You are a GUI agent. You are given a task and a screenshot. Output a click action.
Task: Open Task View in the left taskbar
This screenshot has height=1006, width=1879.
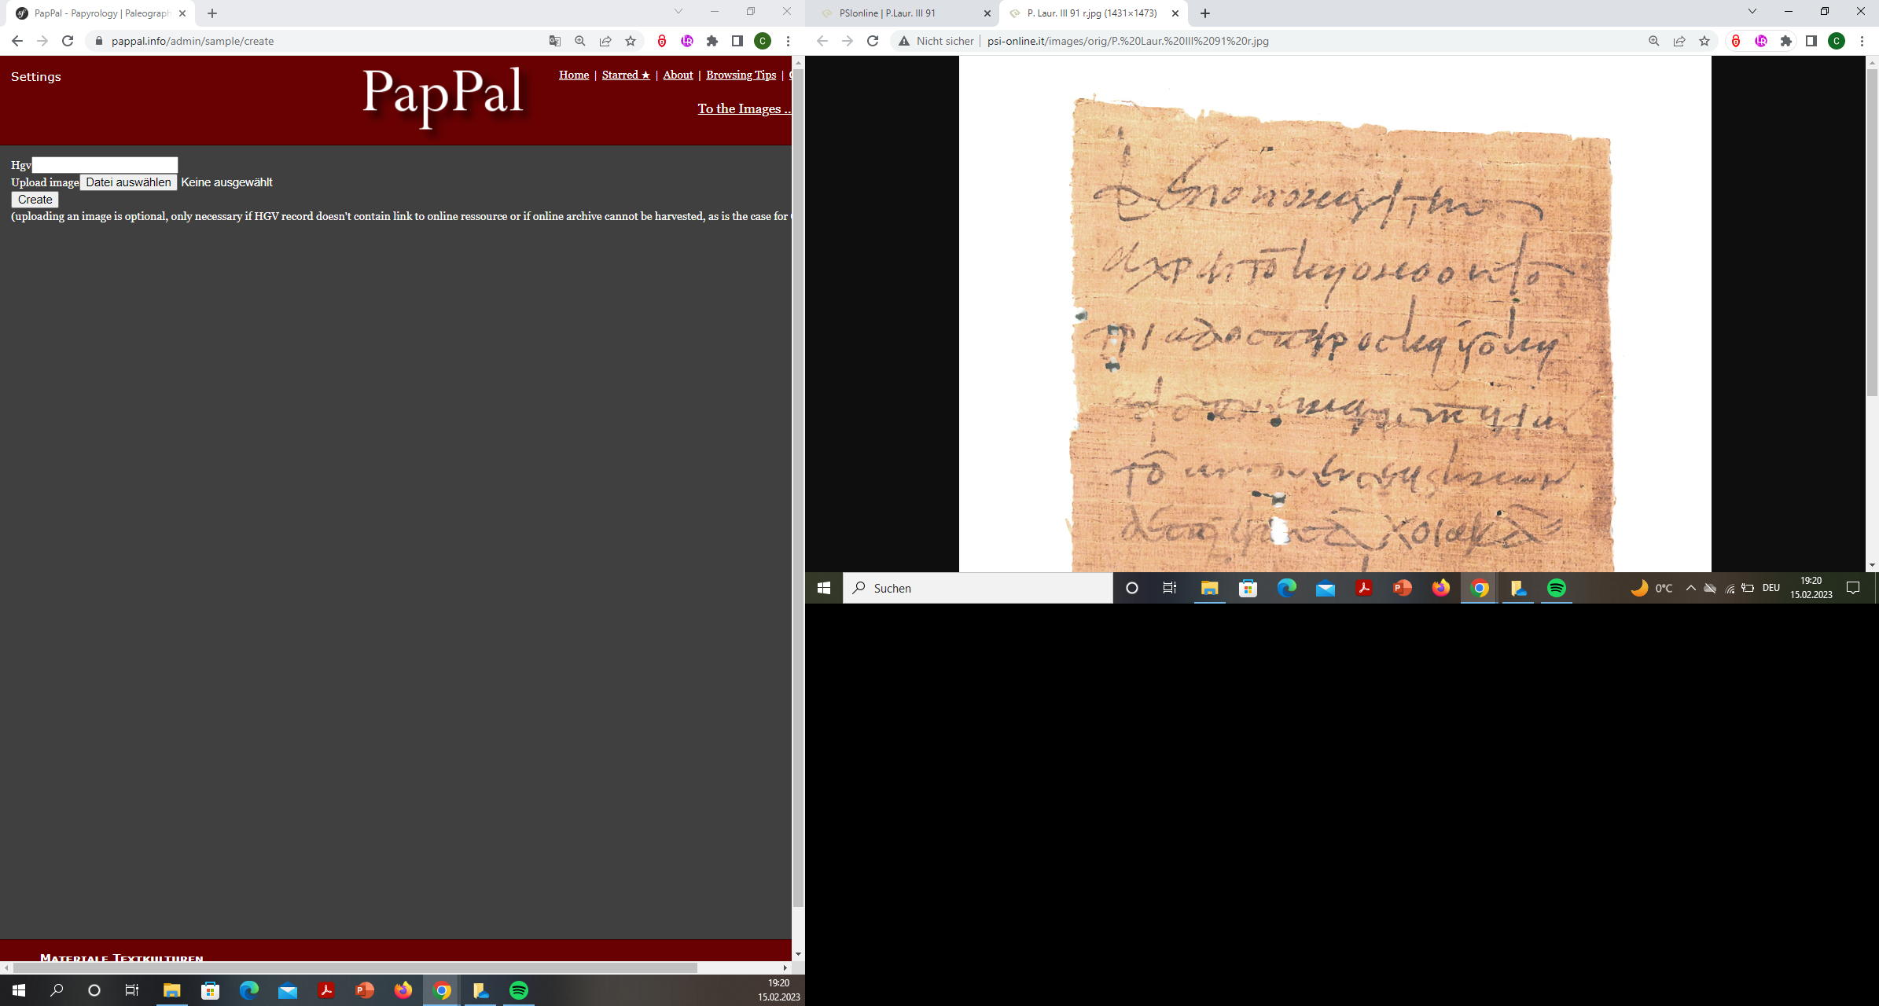point(132,990)
